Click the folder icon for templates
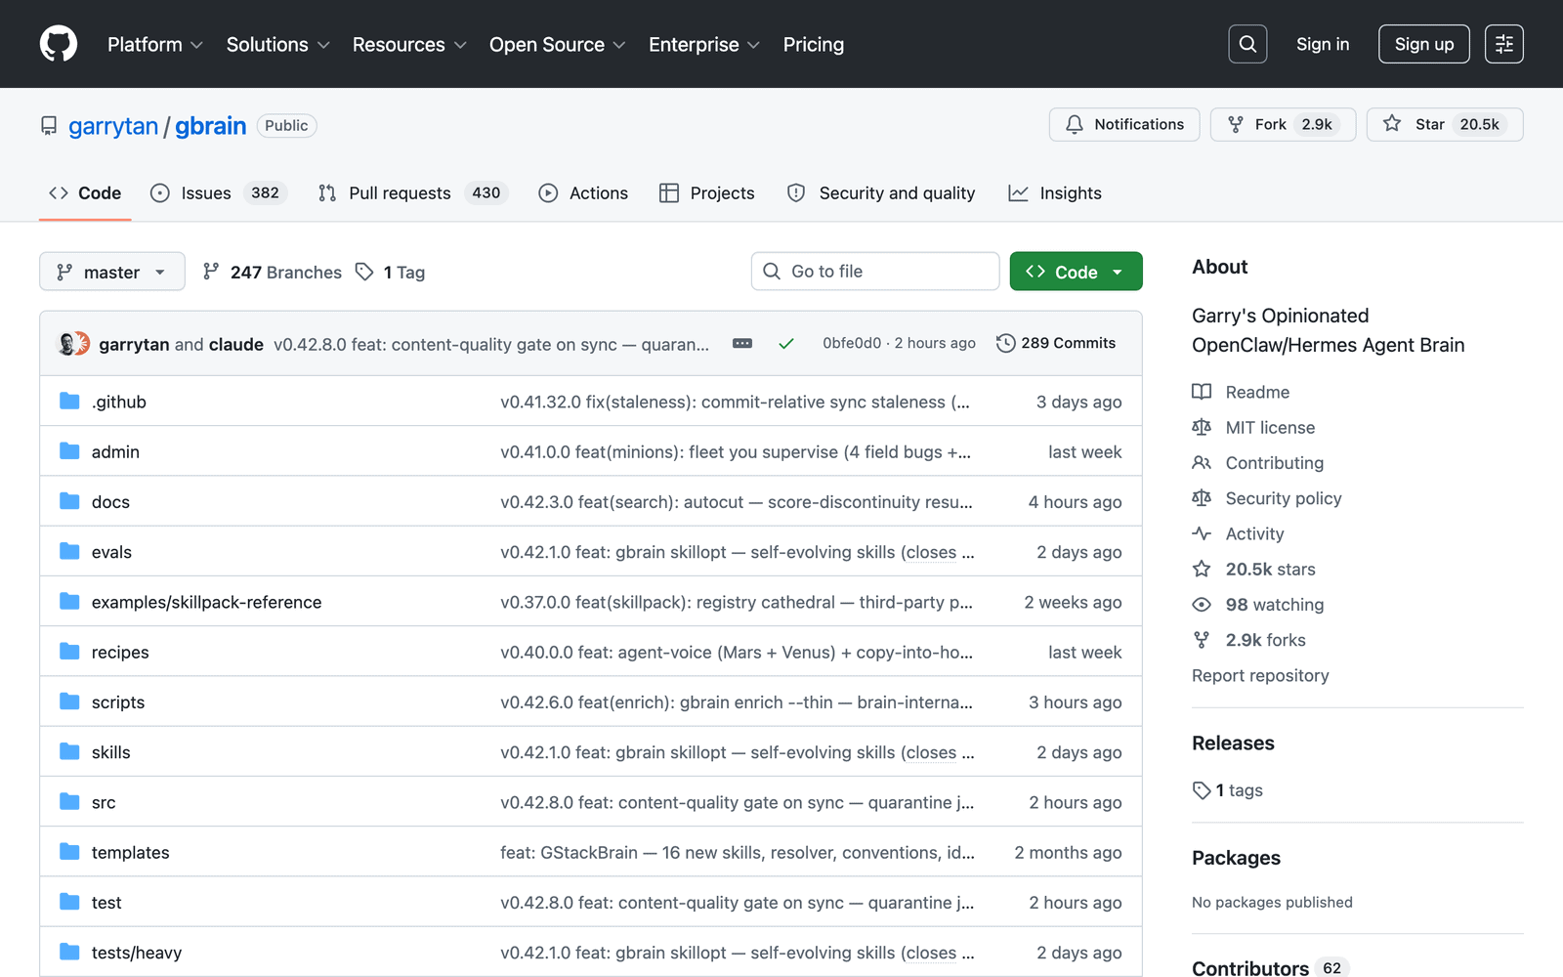 [69, 852]
